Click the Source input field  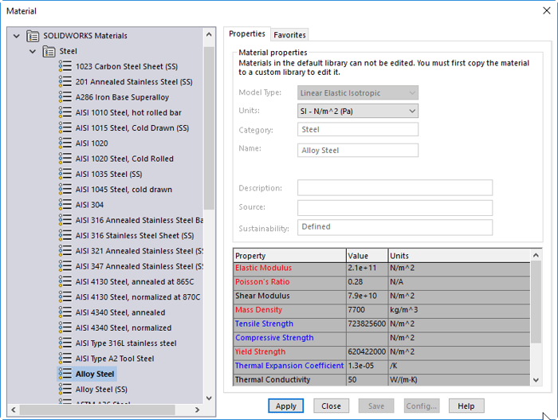click(395, 208)
